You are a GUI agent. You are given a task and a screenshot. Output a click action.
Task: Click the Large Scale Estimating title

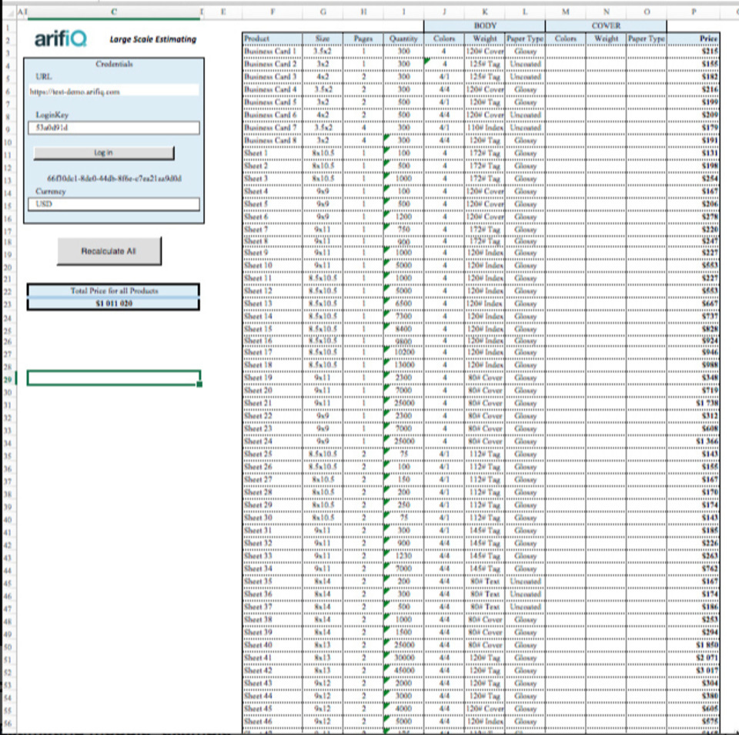152,39
